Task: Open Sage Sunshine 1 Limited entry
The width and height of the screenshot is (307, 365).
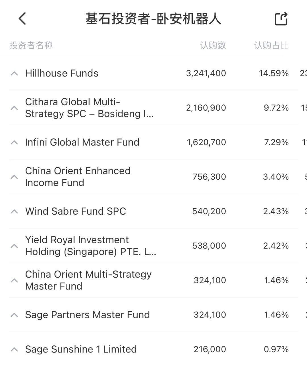Action: (x=81, y=349)
